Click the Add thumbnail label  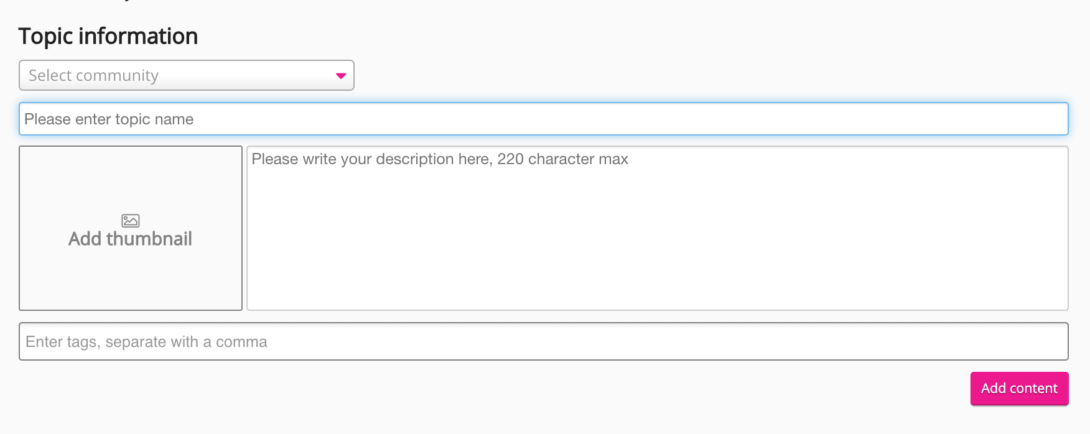[x=130, y=239]
